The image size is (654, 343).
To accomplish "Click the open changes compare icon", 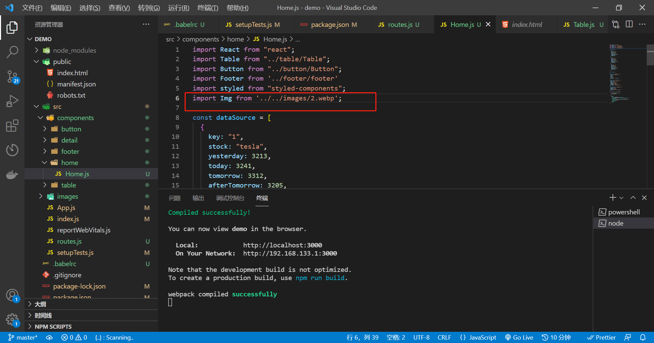I will [616, 24].
